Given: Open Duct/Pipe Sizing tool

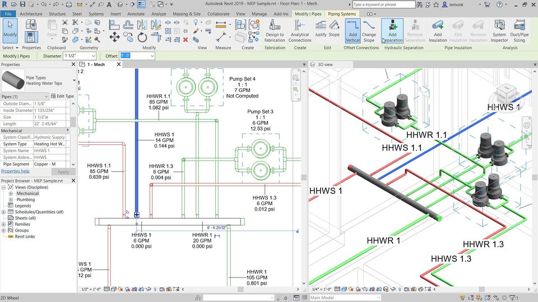Looking at the screenshot, I should (x=519, y=31).
